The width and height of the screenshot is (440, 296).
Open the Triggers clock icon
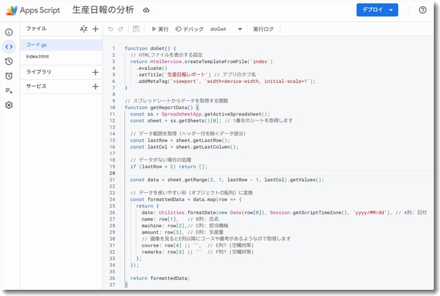click(x=9, y=61)
